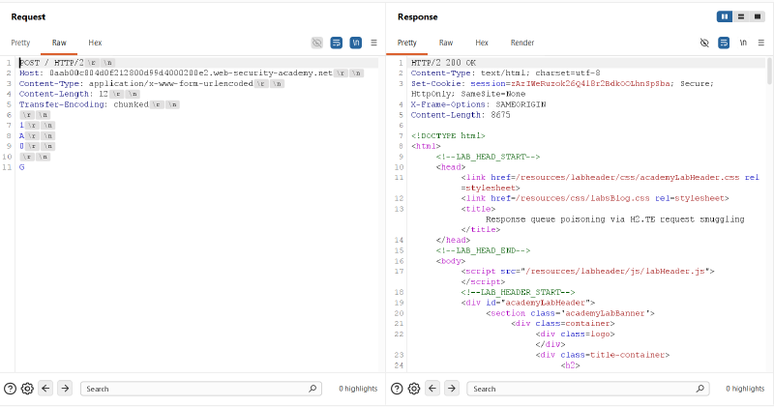Open the Request Hex tab
774x407 pixels.
point(95,43)
